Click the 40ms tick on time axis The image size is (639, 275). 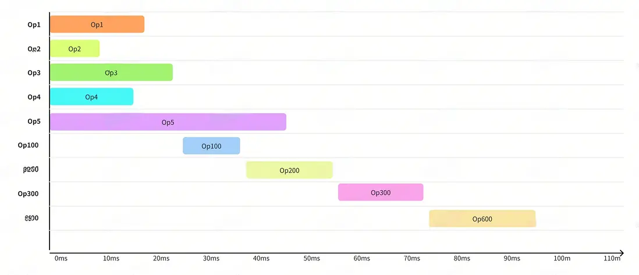[261, 258]
